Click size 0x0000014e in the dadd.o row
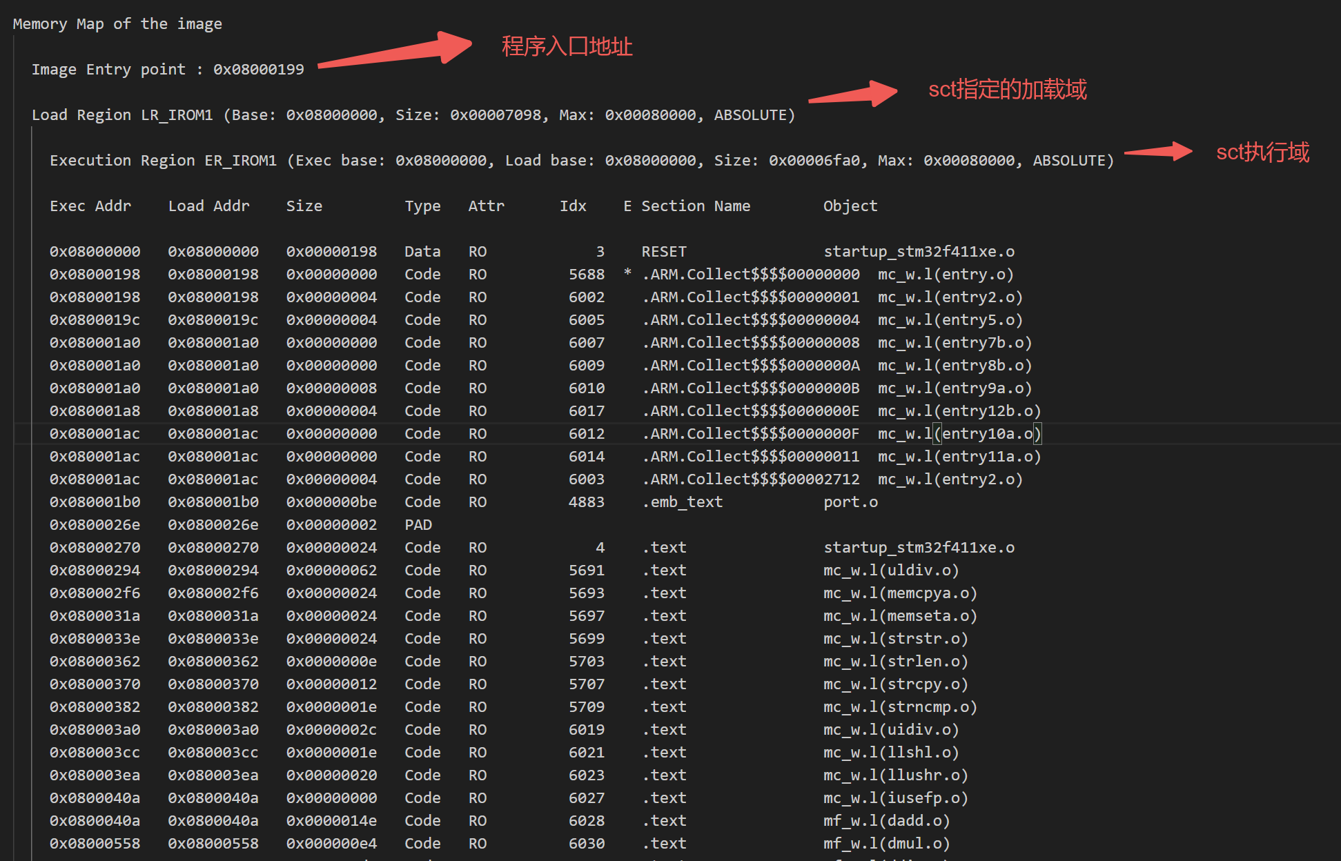This screenshot has width=1341, height=861. [x=332, y=821]
